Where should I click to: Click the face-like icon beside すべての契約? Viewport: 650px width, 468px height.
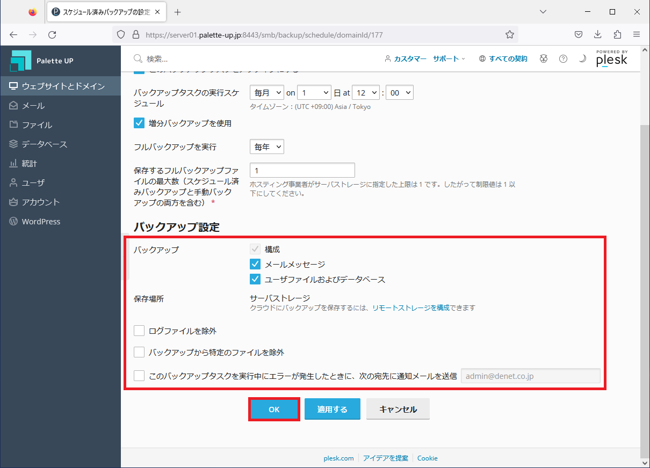coord(544,59)
